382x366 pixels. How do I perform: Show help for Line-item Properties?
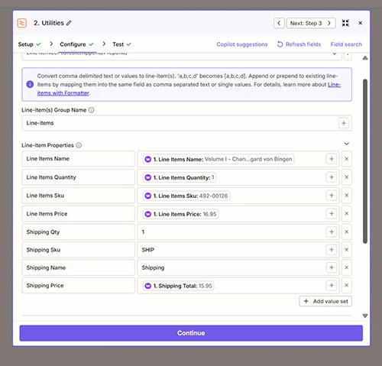79,145
